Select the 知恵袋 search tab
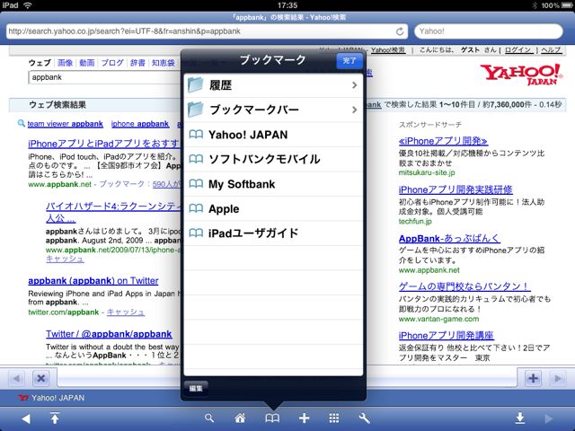Screen dimensions: 575x431 pos(164,63)
